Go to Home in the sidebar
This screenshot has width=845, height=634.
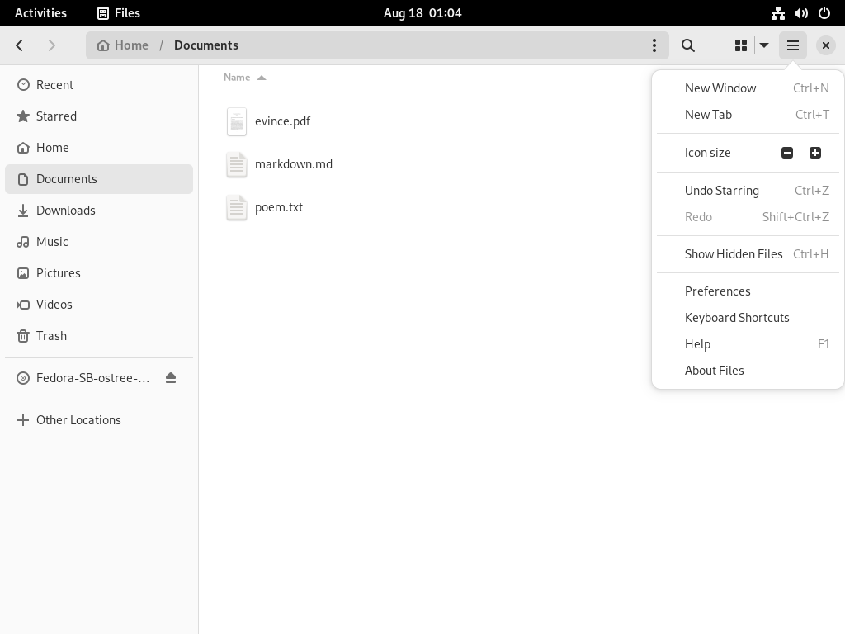[99, 148]
